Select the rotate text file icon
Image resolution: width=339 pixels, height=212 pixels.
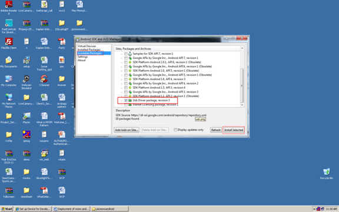point(62,153)
